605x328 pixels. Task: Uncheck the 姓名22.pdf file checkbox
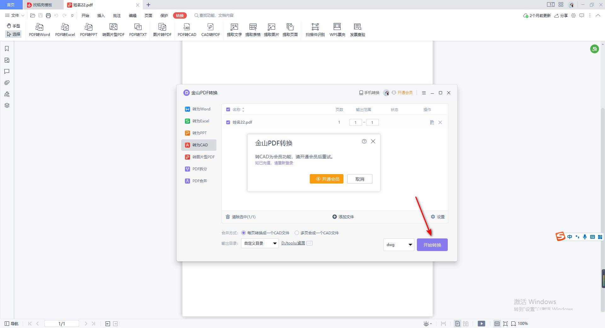pyautogui.click(x=228, y=122)
